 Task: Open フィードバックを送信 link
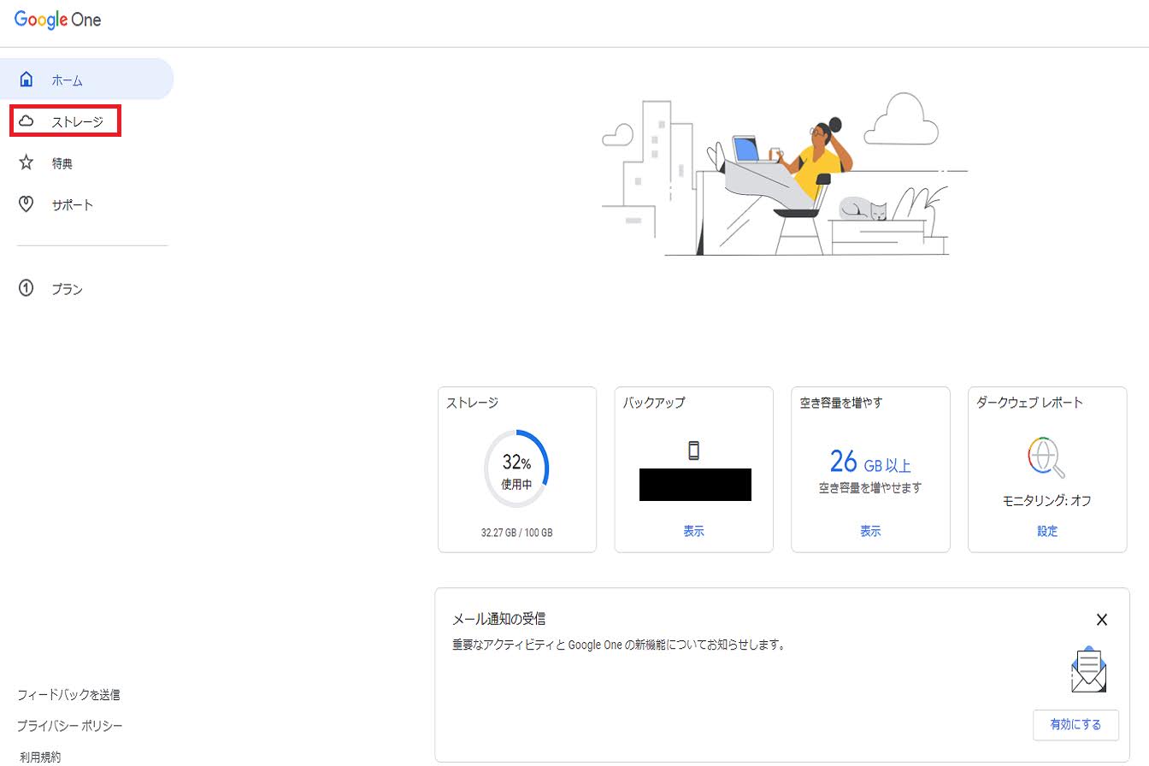click(68, 695)
